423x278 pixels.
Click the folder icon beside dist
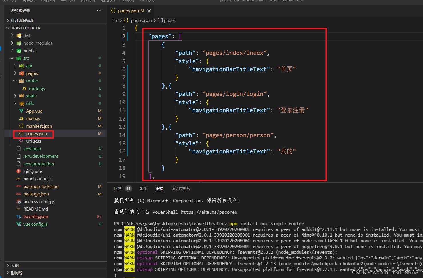(x=19, y=35)
